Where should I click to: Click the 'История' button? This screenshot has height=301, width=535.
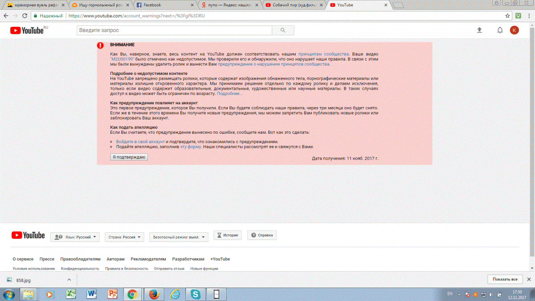click(x=228, y=235)
